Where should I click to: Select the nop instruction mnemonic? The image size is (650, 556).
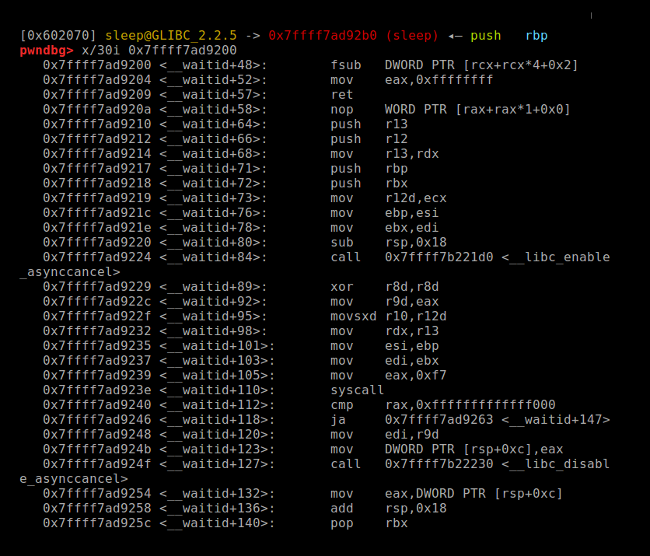pyautogui.click(x=341, y=110)
